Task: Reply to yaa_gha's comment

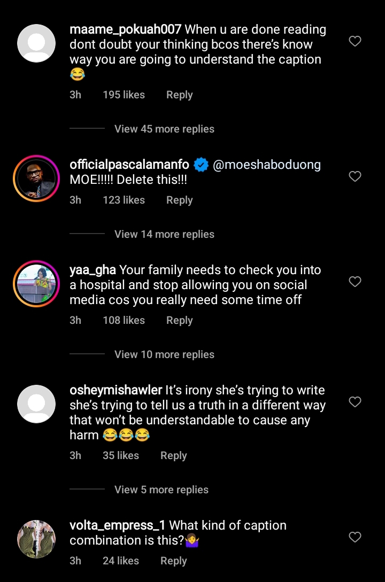Action: [179, 320]
